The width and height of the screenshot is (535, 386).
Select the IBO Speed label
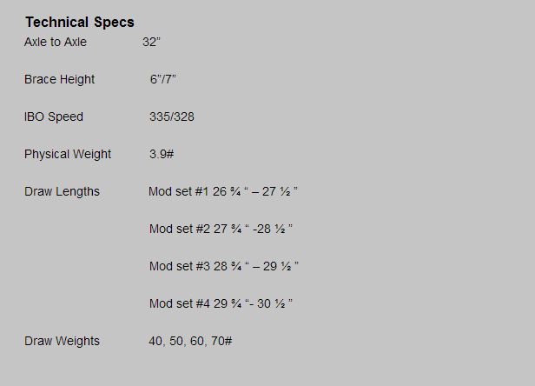point(54,116)
